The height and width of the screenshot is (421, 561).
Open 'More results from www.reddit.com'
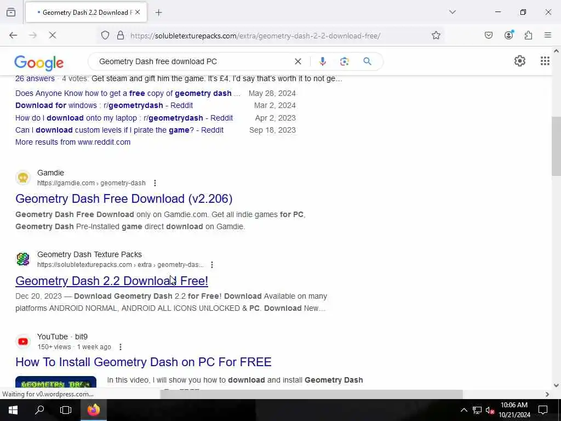(x=73, y=142)
